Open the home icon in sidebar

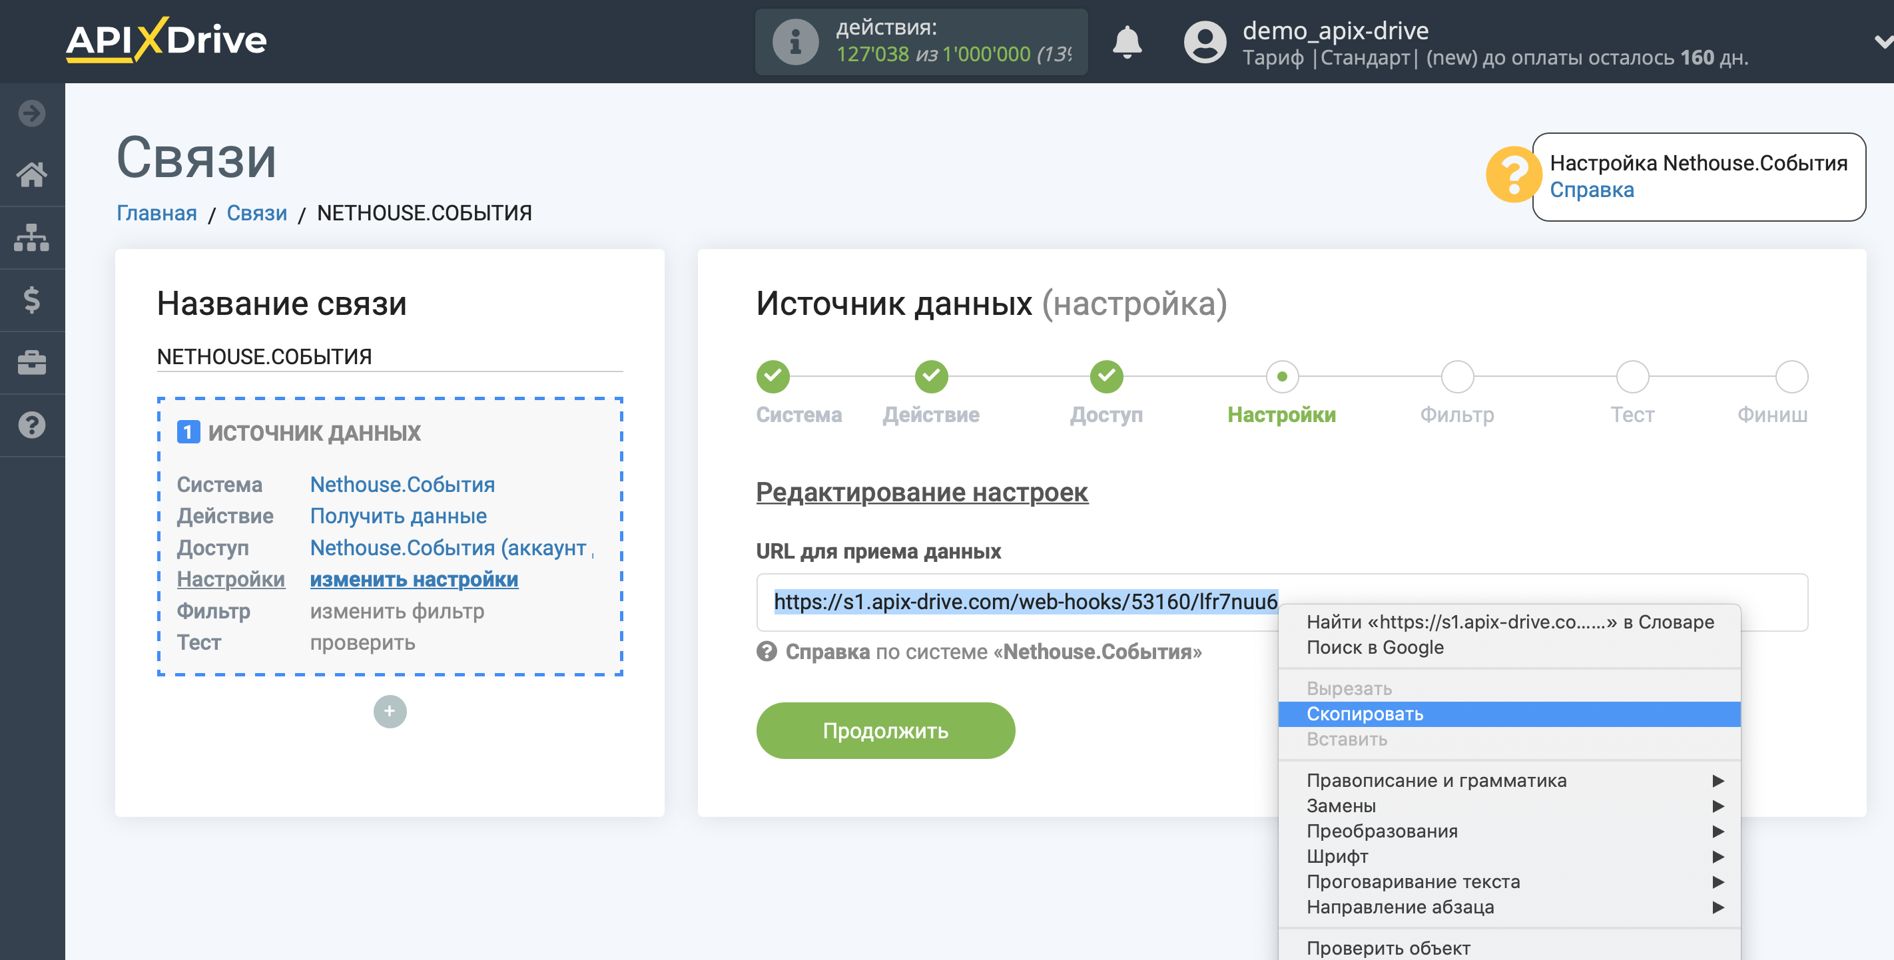pyautogui.click(x=31, y=175)
